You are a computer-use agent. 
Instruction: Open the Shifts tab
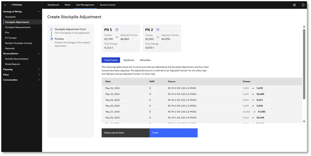click(x=67, y=5)
